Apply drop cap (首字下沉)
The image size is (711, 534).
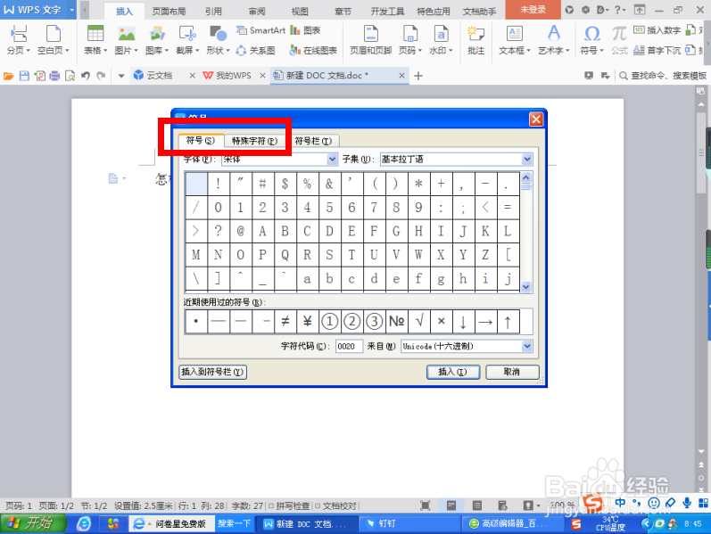click(657, 50)
